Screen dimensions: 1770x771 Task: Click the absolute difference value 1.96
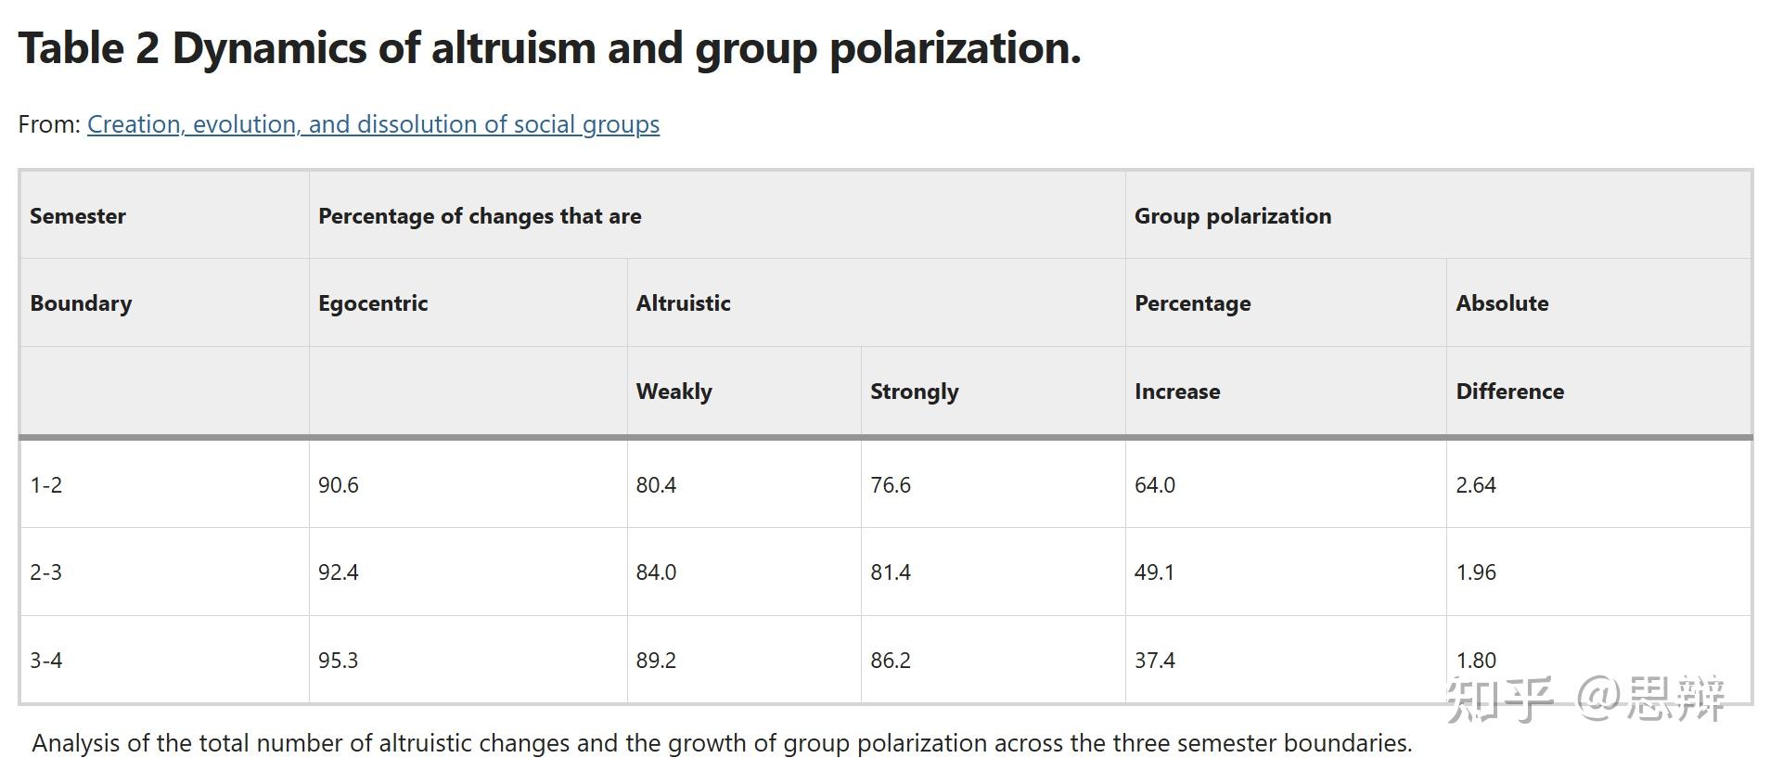[1475, 572]
